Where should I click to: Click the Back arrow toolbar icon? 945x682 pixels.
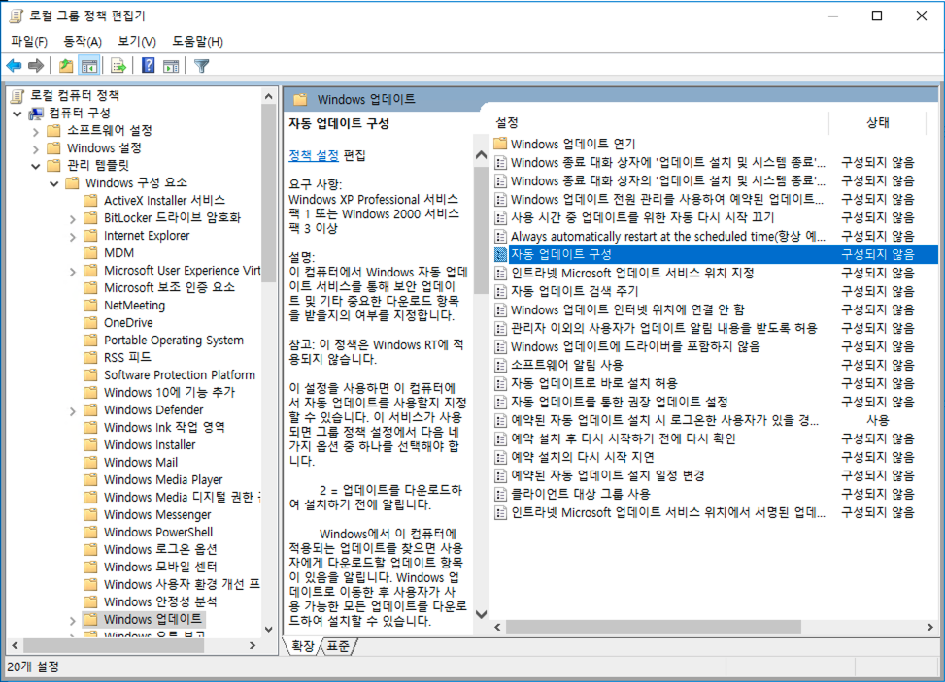click(x=14, y=66)
